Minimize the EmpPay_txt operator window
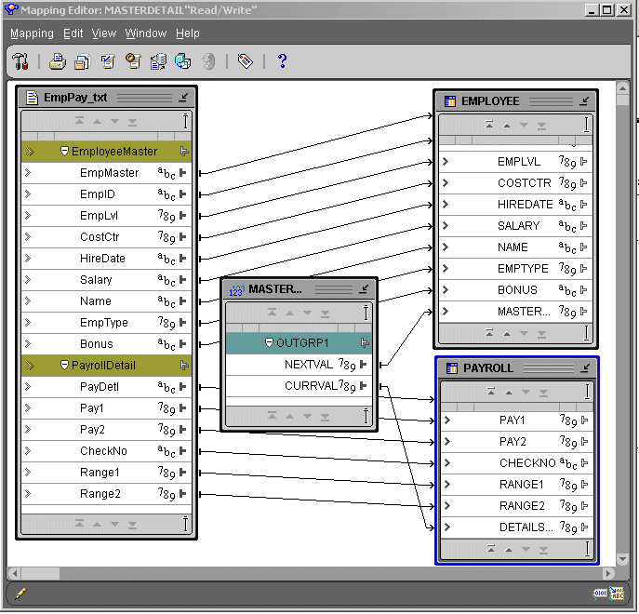639x614 pixels. [x=183, y=97]
